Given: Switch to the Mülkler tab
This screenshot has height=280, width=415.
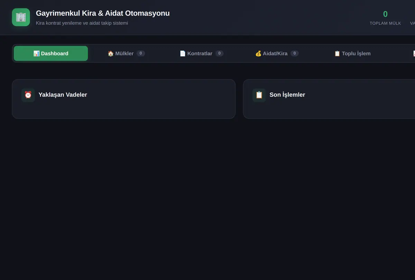Looking at the screenshot, I should [126, 54].
